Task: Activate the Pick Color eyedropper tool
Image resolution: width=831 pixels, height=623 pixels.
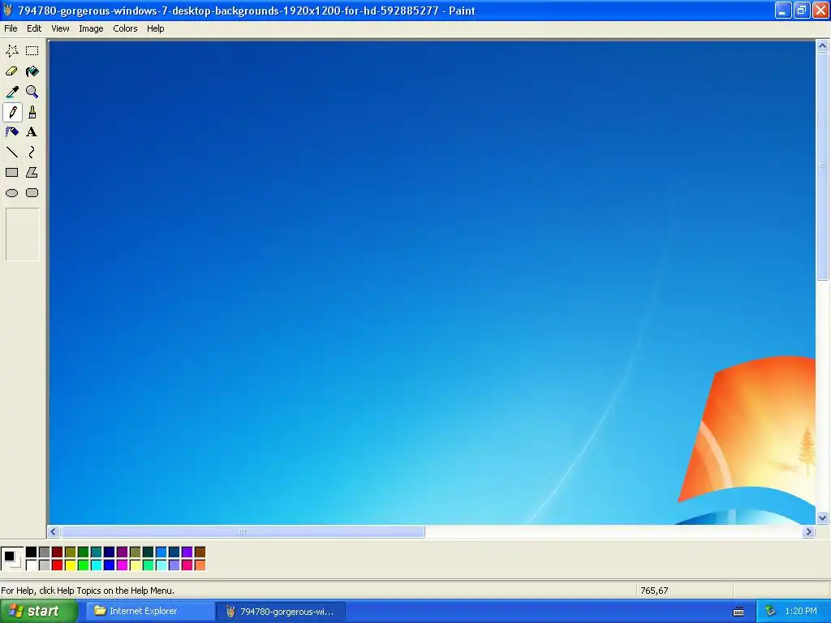Action: (12, 92)
